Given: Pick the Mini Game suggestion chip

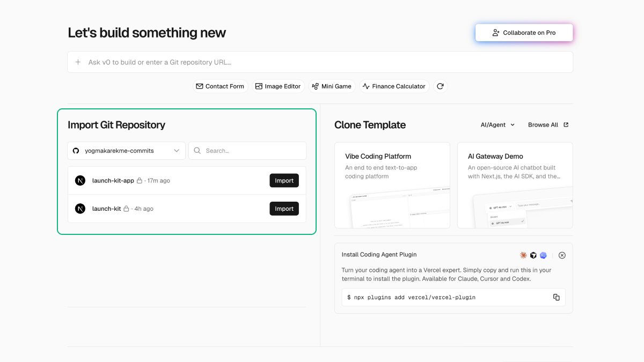Looking at the screenshot, I should (332, 86).
